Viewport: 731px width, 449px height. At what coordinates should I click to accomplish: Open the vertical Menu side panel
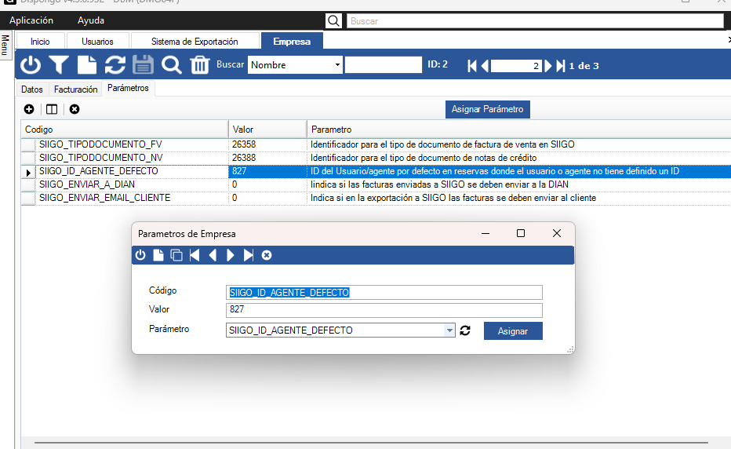click(x=5, y=46)
